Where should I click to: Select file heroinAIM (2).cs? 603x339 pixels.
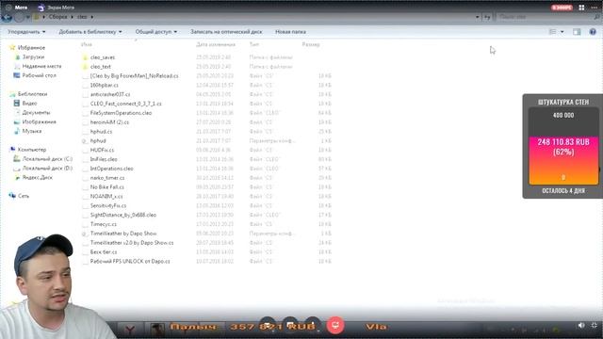109,122
